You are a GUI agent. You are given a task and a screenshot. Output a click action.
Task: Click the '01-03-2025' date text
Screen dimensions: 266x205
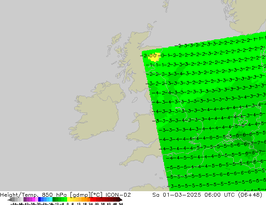coord(182,195)
